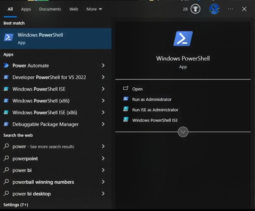Expand the More filter dropdown
Screen dimensions: 255x211
94,9
